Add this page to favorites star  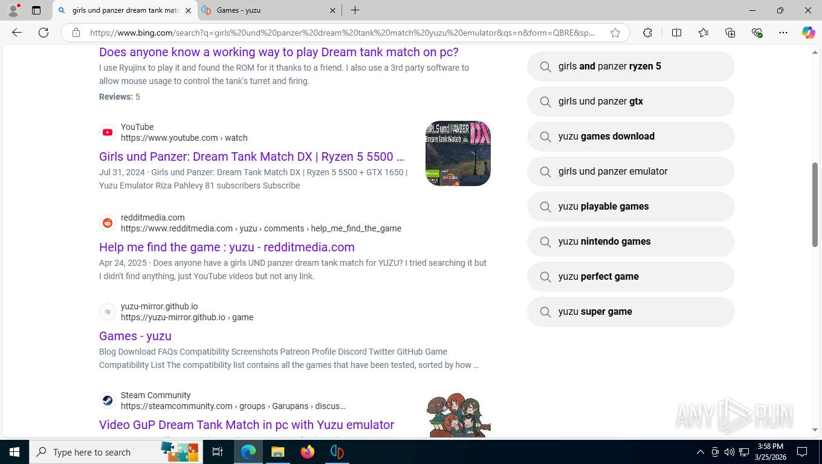[x=615, y=33]
